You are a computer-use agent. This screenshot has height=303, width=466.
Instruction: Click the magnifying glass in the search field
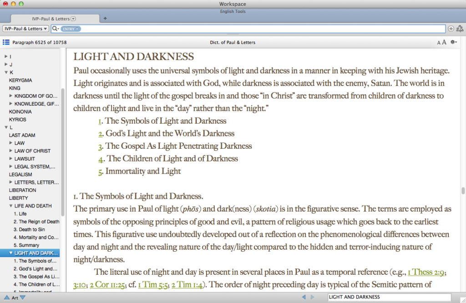coord(54,29)
